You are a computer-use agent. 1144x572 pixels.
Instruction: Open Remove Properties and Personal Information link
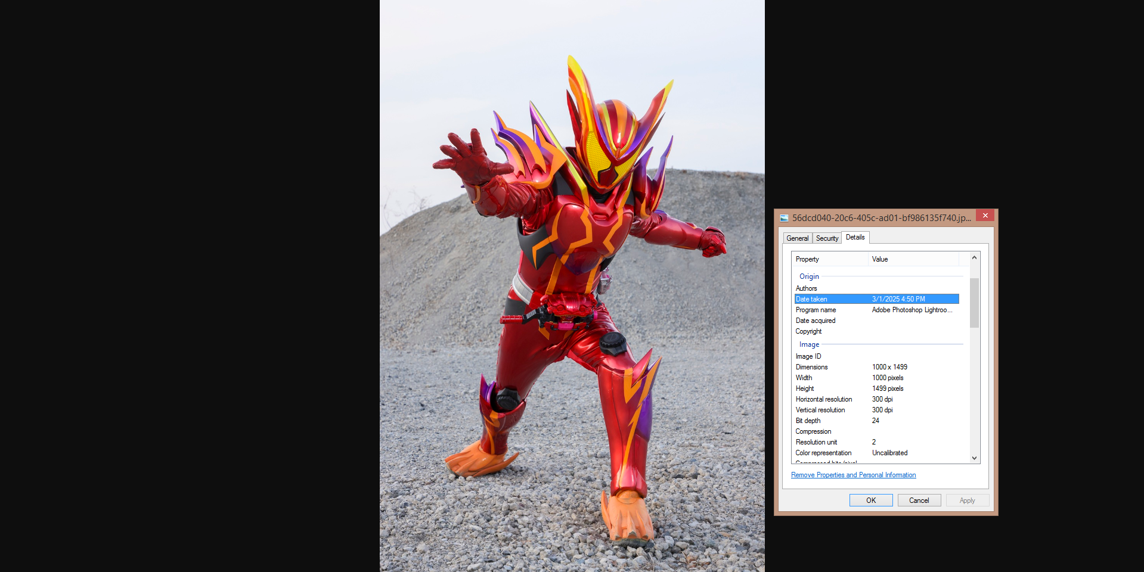coord(853,475)
